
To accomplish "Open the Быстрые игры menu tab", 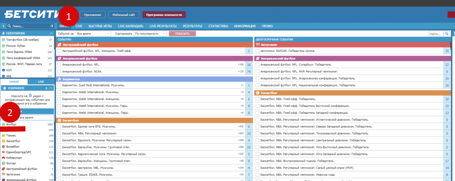I will (100, 26).
